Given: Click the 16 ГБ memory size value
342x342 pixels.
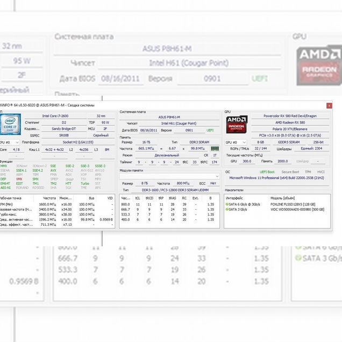Looking at the screenshot, I should click(146, 142).
